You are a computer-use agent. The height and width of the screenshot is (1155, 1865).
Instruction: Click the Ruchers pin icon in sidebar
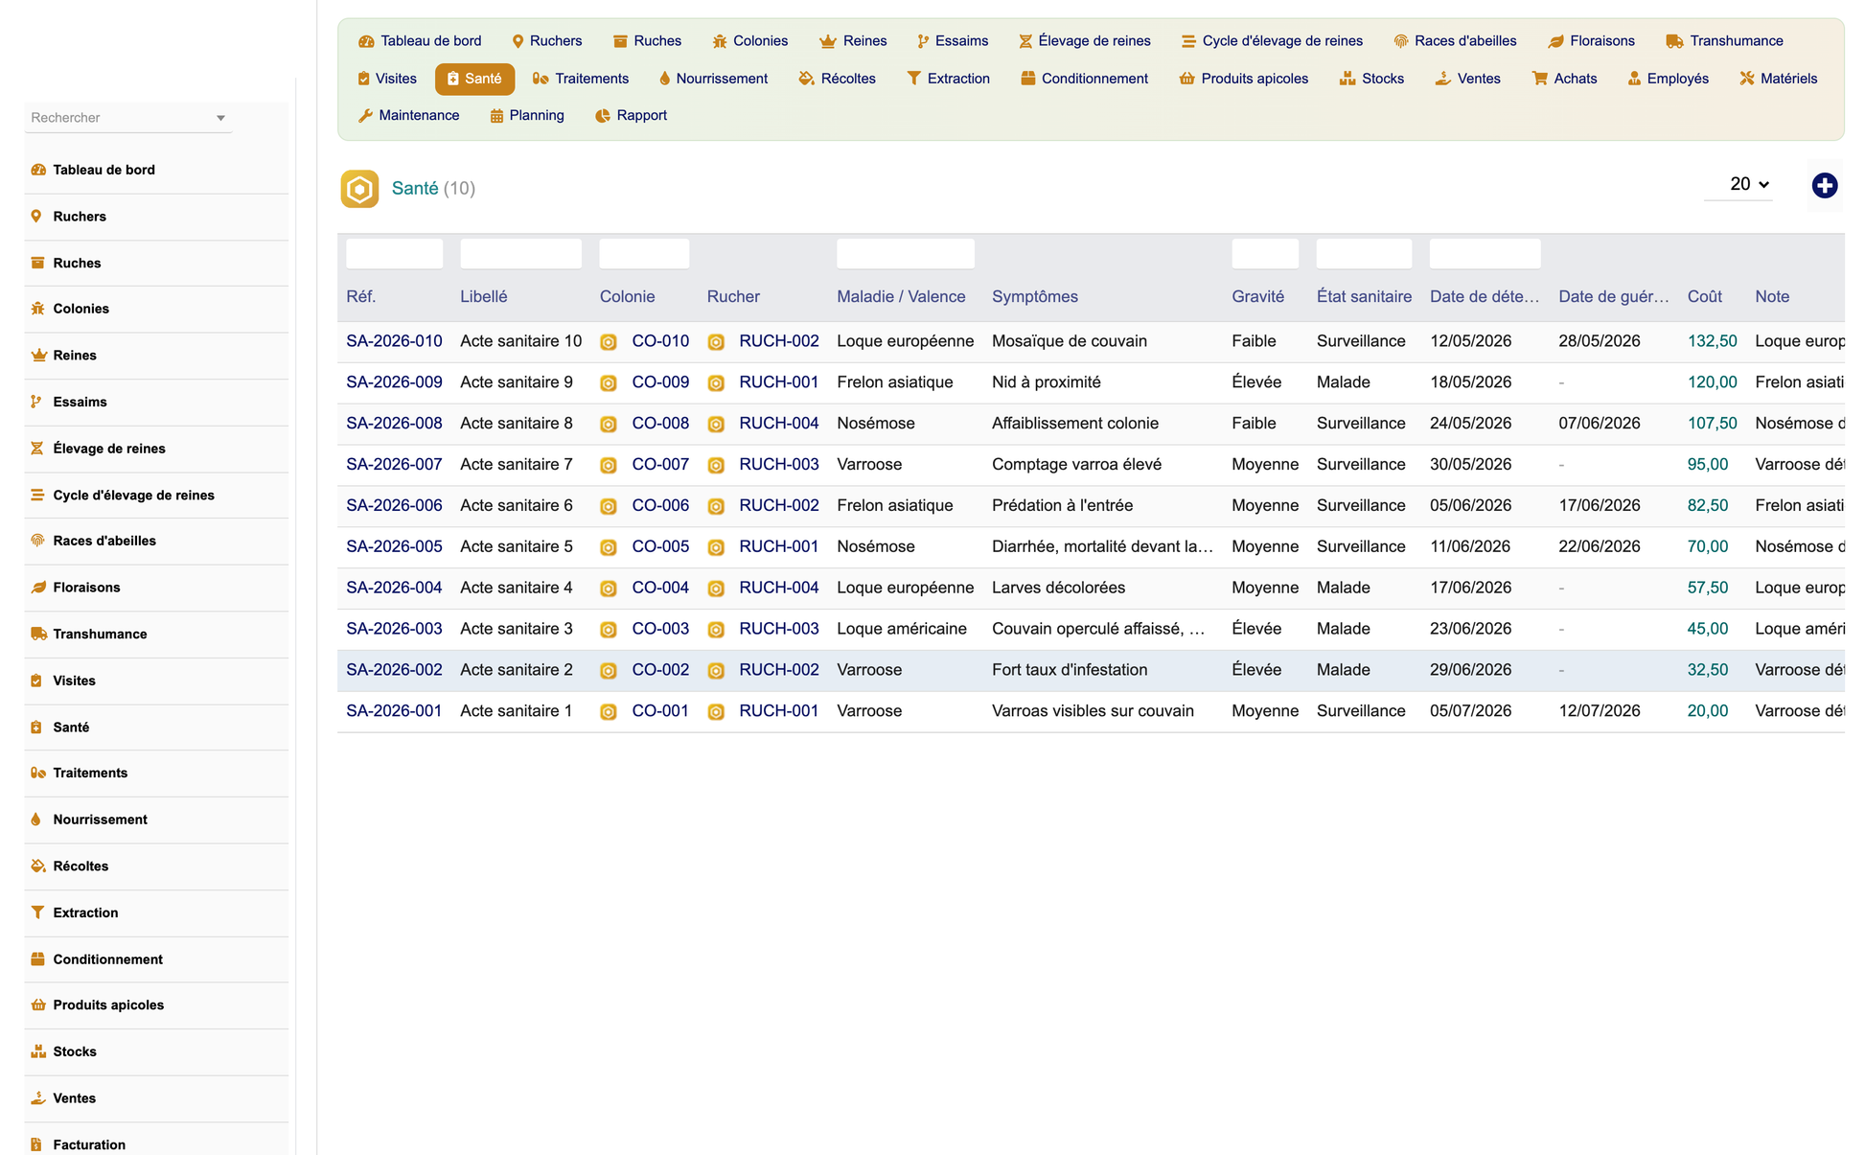pos(36,217)
